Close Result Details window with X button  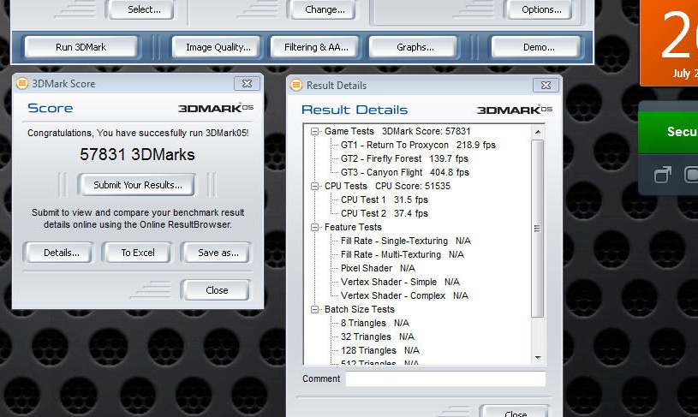point(546,85)
